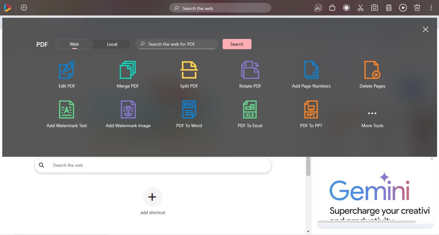Open the trash cleaner tool
The height and width of the screenshot is (235, 439).
[x=417, y=8]
